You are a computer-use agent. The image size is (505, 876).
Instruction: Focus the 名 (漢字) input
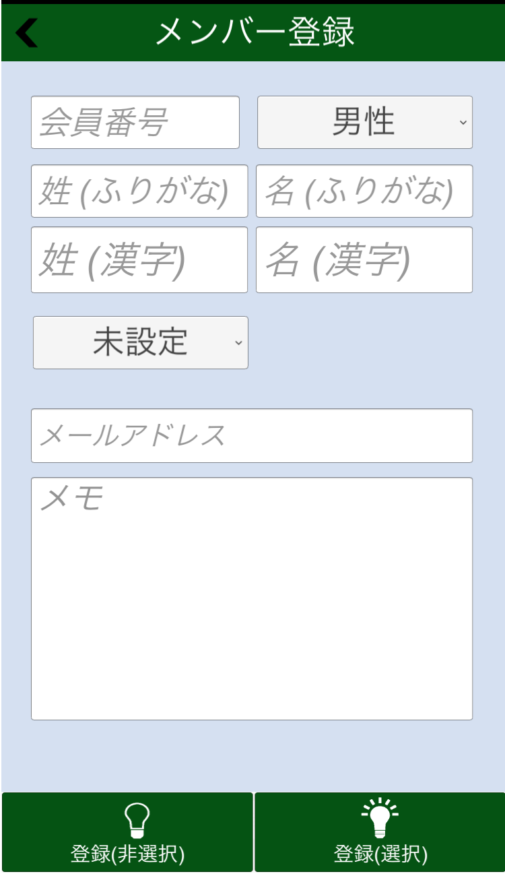(364, 260)
